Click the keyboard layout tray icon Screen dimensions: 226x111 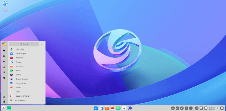click(x=173, y=108)
